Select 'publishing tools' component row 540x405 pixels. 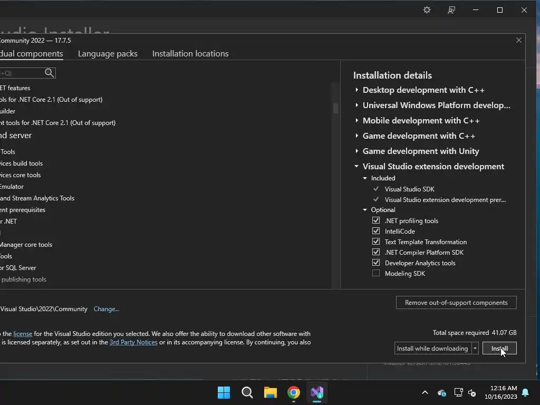coord(23,279)
